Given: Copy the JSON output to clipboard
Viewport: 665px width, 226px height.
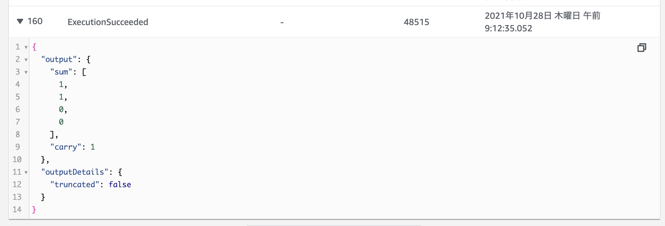Looking at the screenshot, I should click(642, 48).
